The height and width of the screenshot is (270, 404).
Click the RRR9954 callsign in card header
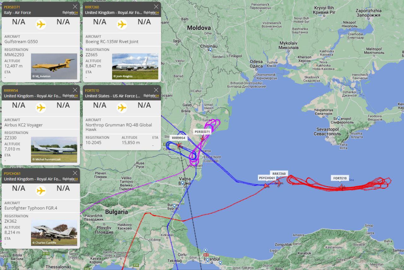coord(11,90)
